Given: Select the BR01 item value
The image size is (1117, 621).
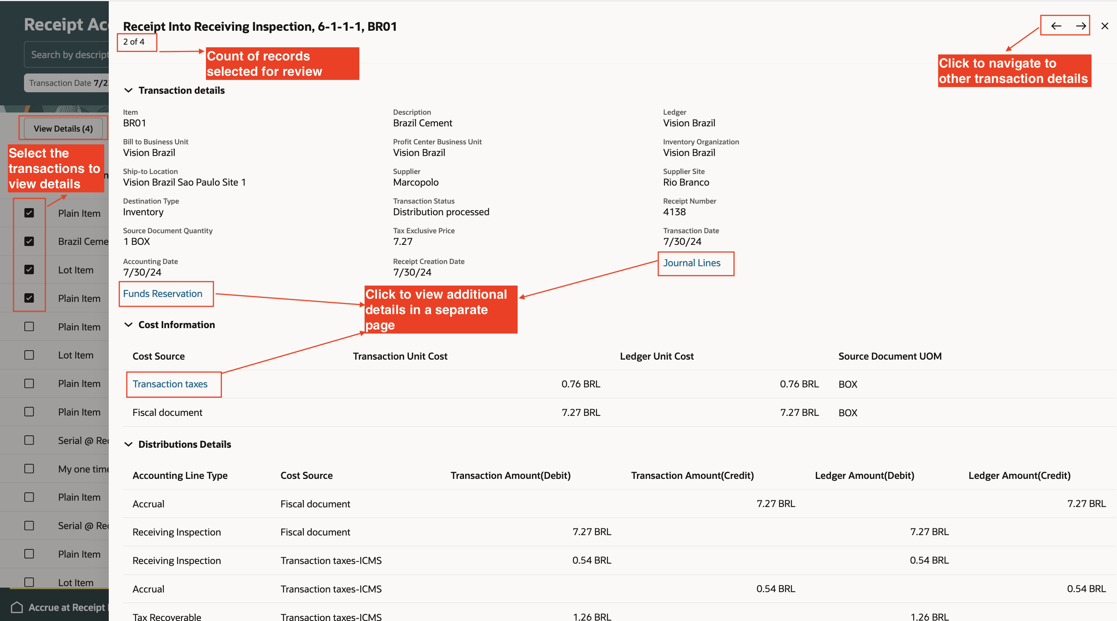Looking at the screenshot, I should point(134,123).
